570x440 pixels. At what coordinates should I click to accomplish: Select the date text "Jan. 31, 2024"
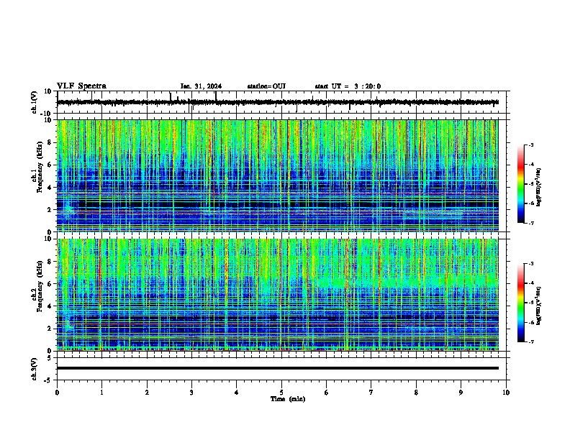click(201, 86)
